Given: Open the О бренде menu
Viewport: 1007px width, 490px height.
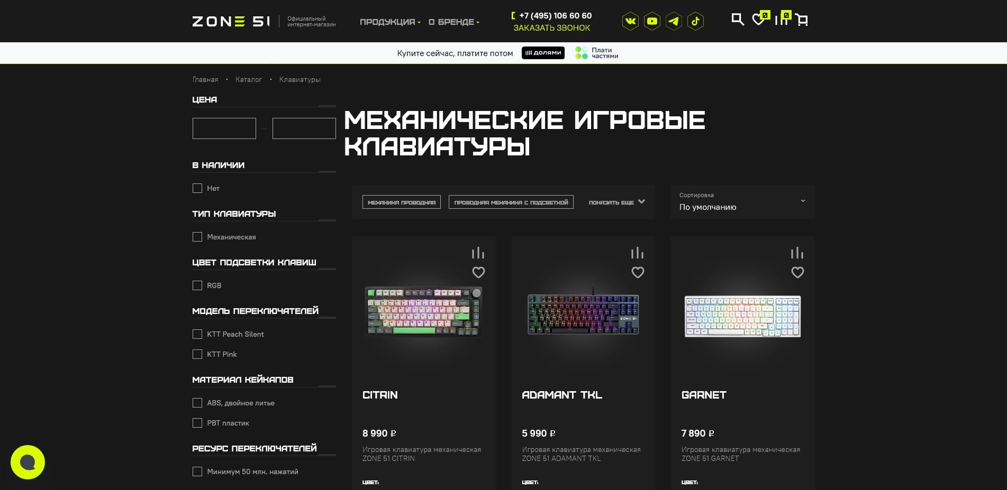Looking at the screenshot, I should (x=453, y=22).
